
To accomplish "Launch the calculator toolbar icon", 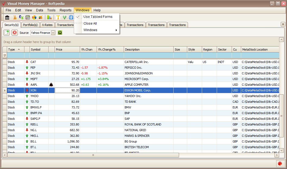I will click(x=28, y=17).
